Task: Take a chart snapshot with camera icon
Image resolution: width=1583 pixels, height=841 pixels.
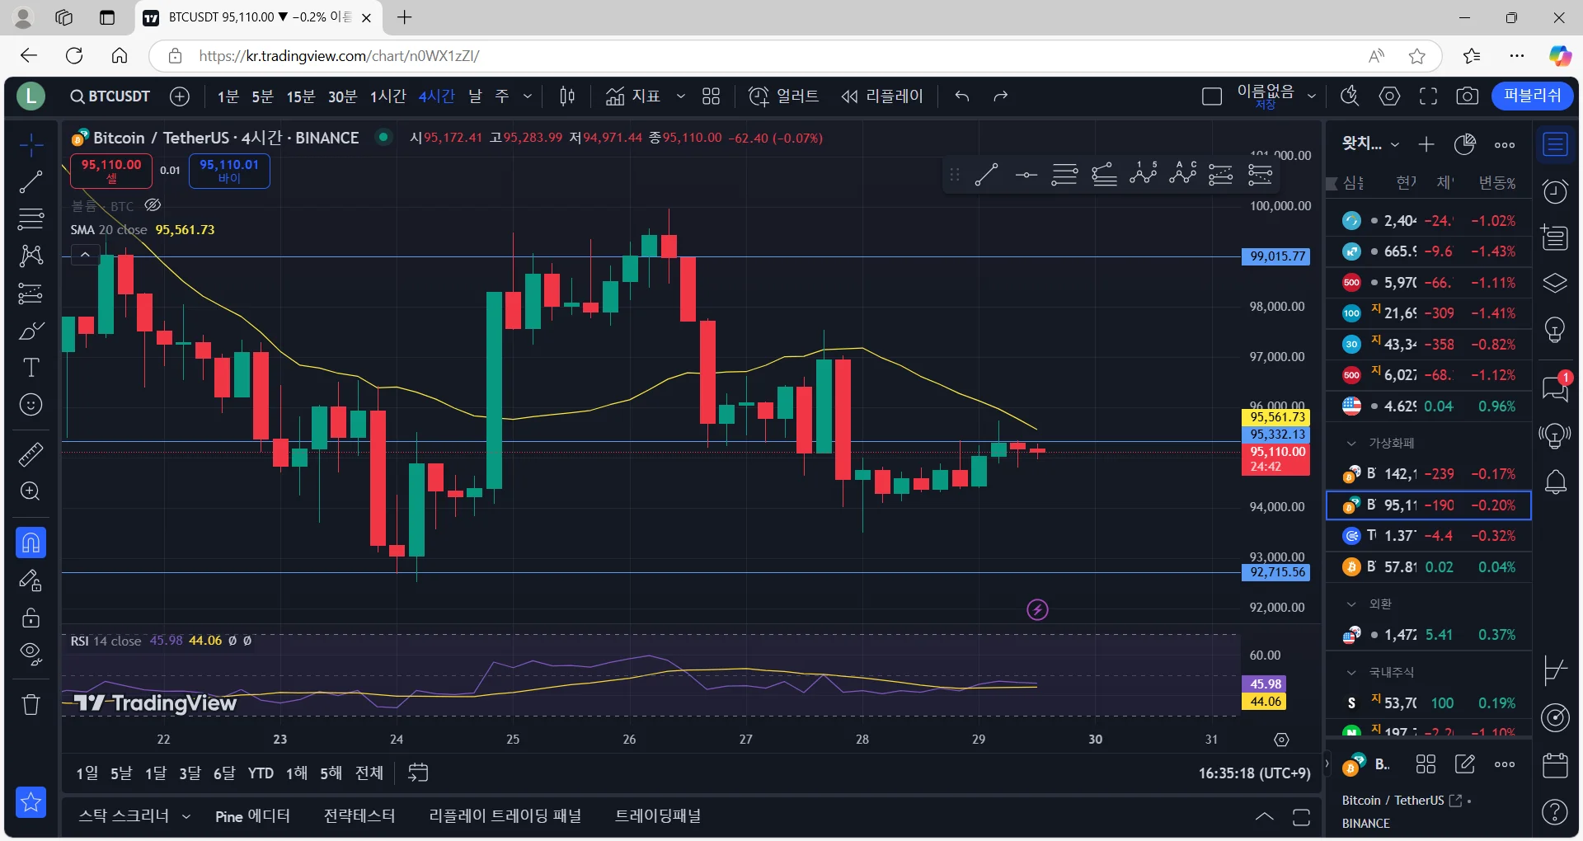Action: click(1467, 96)
